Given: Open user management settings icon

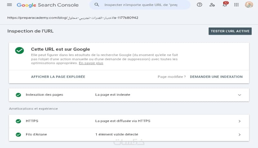Looking at the screenshot, I should (x=212, y=5).
